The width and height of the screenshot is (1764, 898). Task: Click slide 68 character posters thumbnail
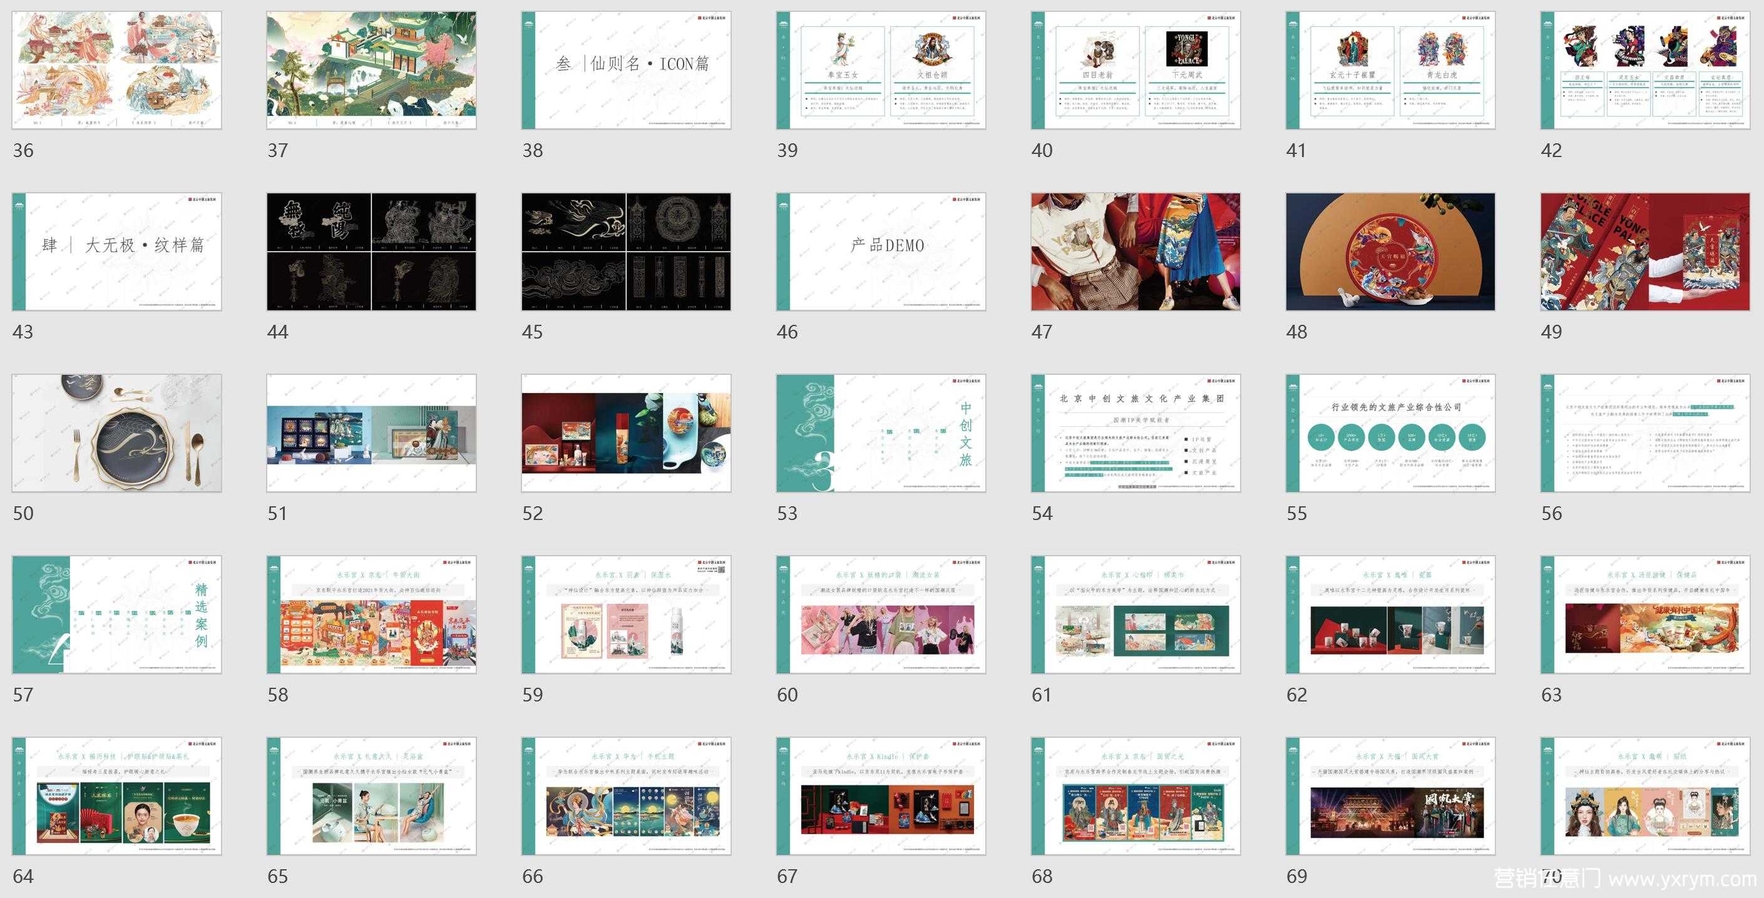(x=1136, y=796)
